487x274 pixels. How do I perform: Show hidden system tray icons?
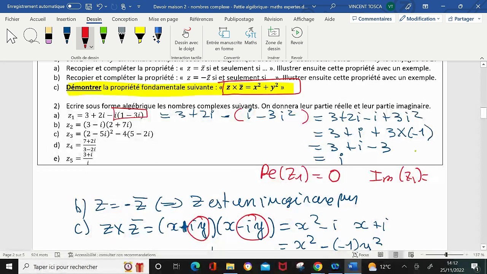tap(404, 267)
